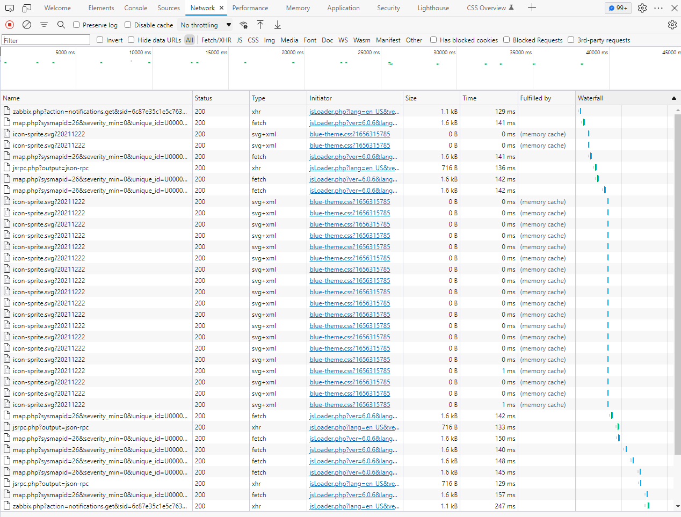Toggle device emulation icon
The width and height of the screenshot is (681, 517).
click(x=27, y=8)
